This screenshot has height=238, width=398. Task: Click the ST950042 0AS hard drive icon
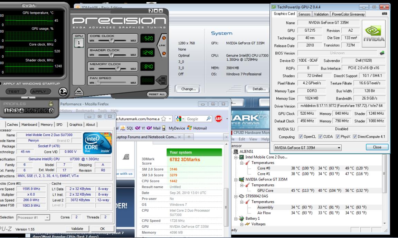click(x=241, y=196)
